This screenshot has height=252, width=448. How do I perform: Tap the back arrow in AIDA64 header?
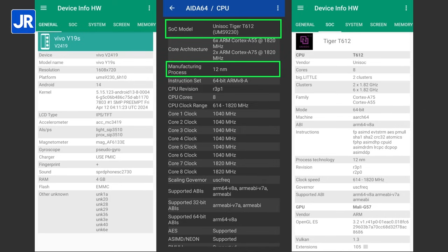click(172, 8)
